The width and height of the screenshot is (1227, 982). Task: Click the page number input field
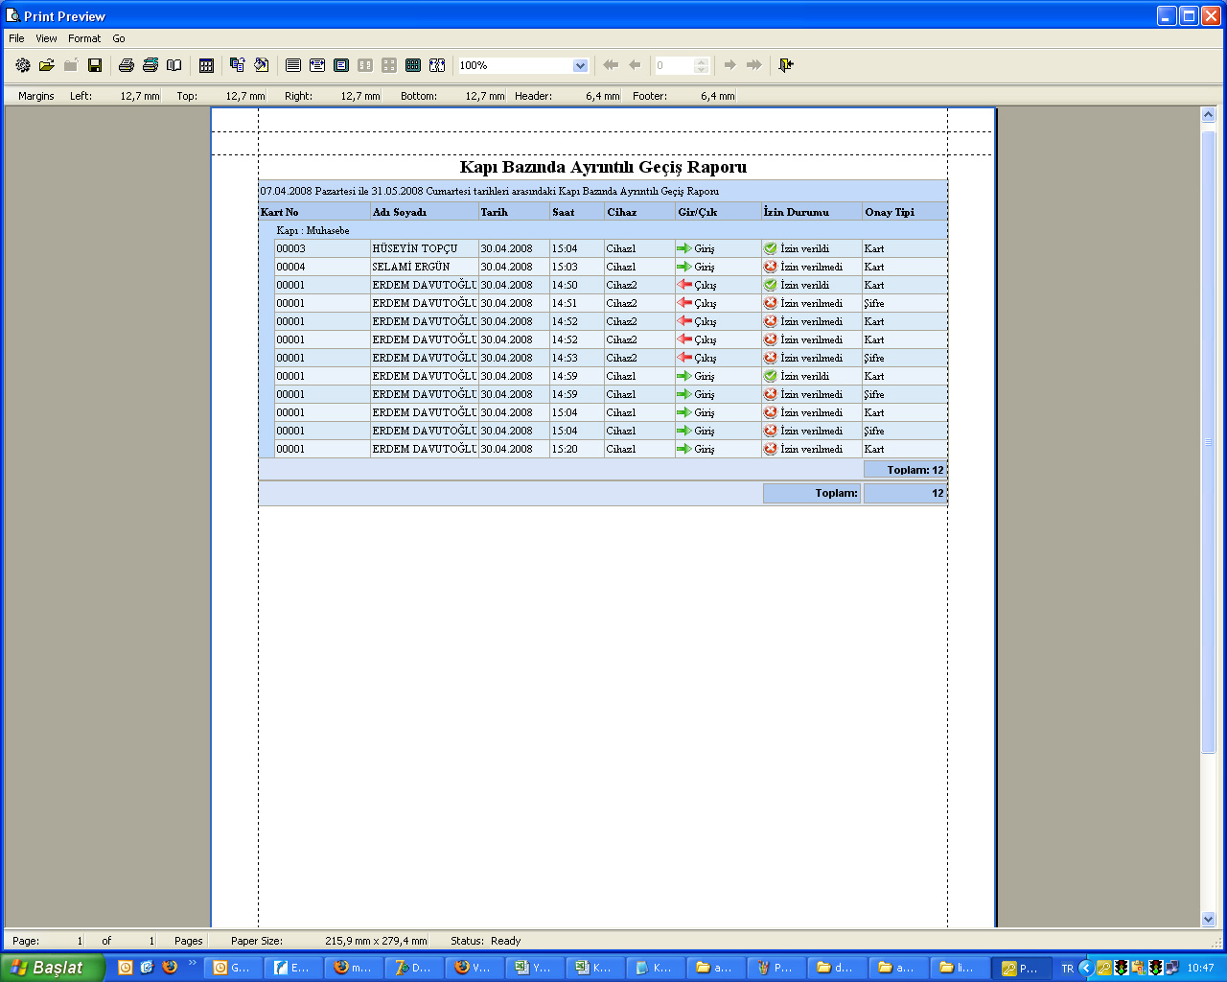coord(674,65)
